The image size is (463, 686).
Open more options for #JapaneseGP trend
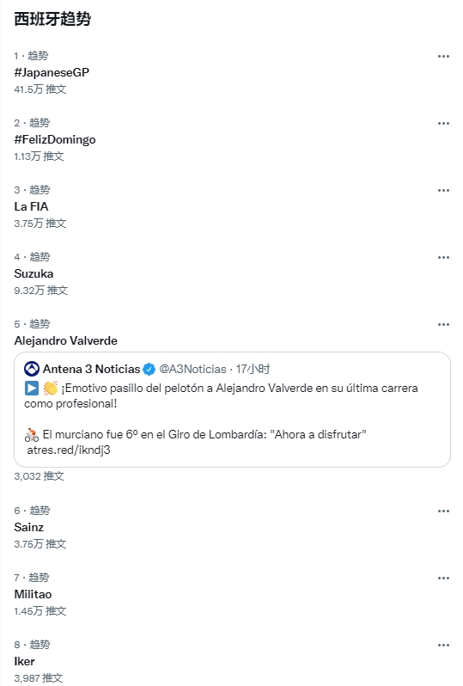coord(443,56)
